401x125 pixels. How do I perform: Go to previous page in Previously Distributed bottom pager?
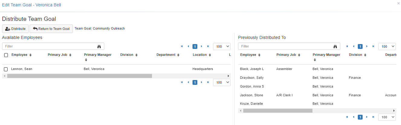click(x=353, y=117)
